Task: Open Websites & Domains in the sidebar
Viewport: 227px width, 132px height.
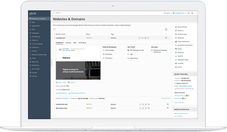Action: (39, 19)
